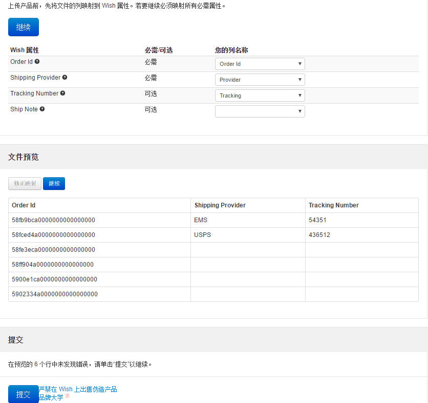
Task: View the Tracking Number help tooltip icon
Action: coord(62,93)
